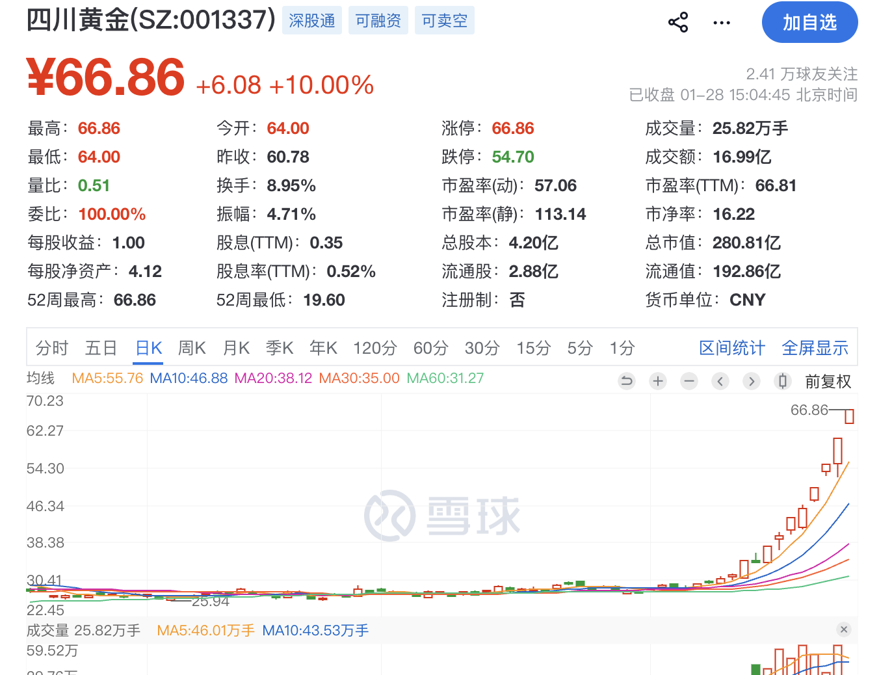879x675 pixels.
Task: Select the 30分 chart tab
Action: click(x=482, y=349)
